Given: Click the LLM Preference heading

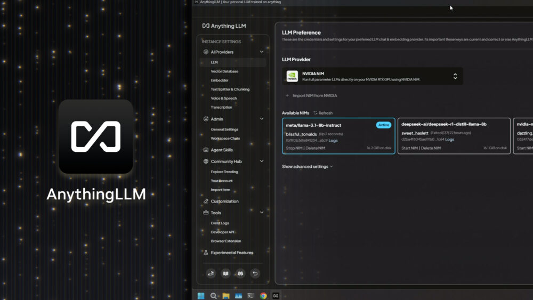Looking at the screenshot, I should [x=301, y=33].
